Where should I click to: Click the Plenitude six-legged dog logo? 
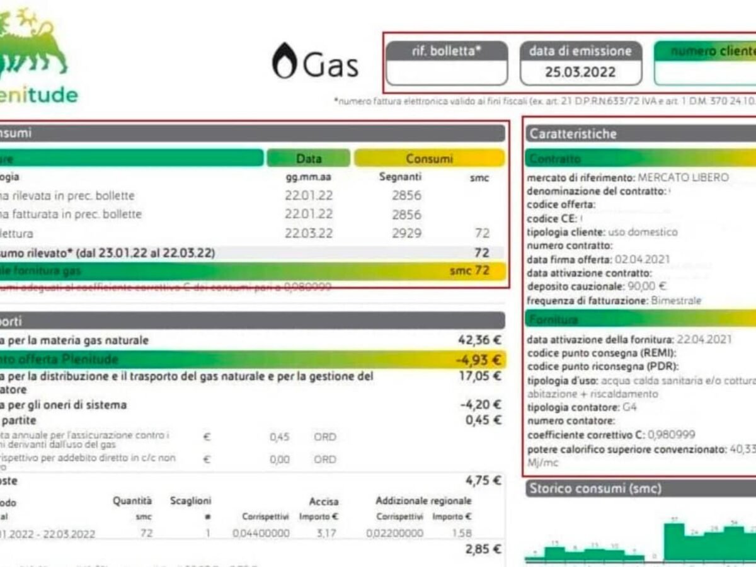33,42
